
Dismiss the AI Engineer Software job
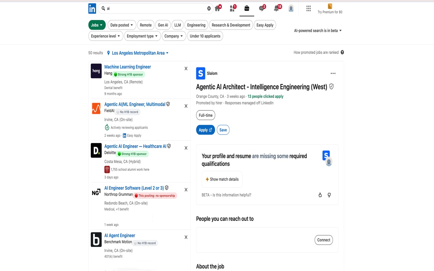coord(186,190)
